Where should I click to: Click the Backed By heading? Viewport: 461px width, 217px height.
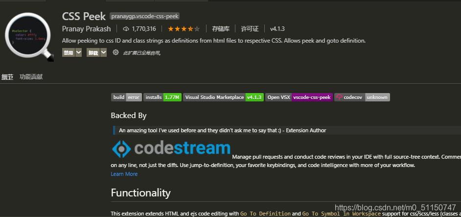coord(129,116)
